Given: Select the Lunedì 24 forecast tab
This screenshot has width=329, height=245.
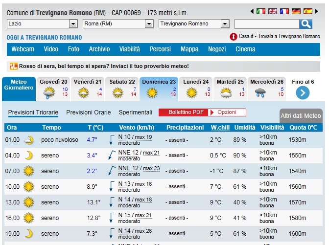Looking at the screenshot, I should tap(197, 89).
